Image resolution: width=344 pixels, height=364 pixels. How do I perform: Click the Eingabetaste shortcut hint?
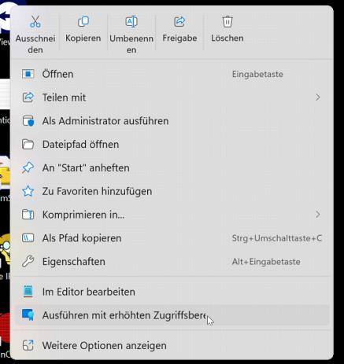click(x=257, y=74)
